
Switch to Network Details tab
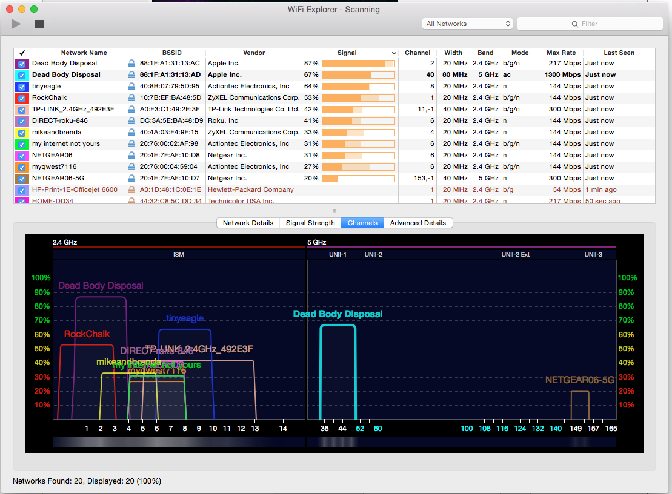248,223
